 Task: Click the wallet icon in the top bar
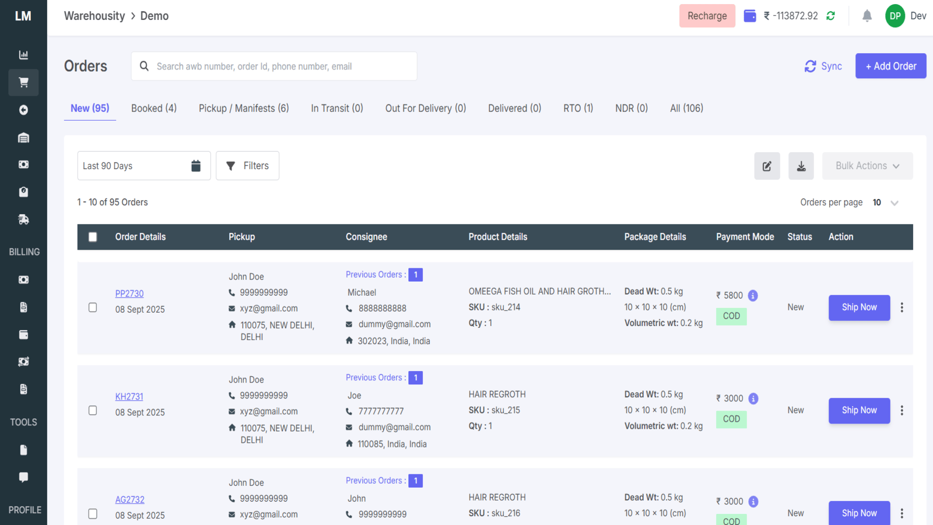coord(749,16)
